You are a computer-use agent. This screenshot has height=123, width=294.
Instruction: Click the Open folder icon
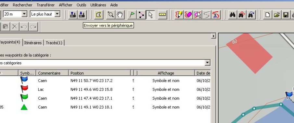pos(277,15)
